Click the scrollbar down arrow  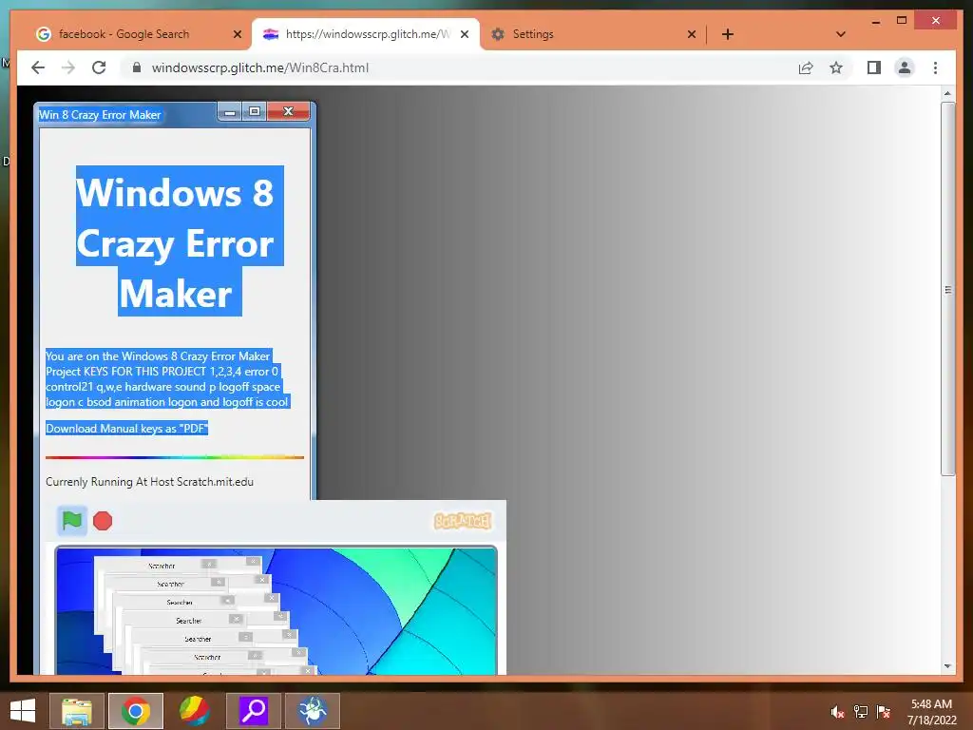[x=947, y=666]
